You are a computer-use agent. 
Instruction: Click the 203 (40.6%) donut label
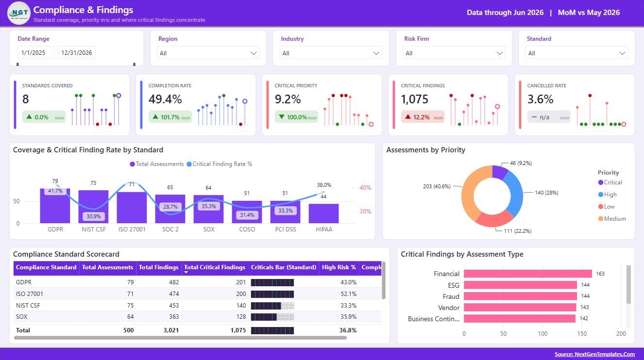click(438, 186)
